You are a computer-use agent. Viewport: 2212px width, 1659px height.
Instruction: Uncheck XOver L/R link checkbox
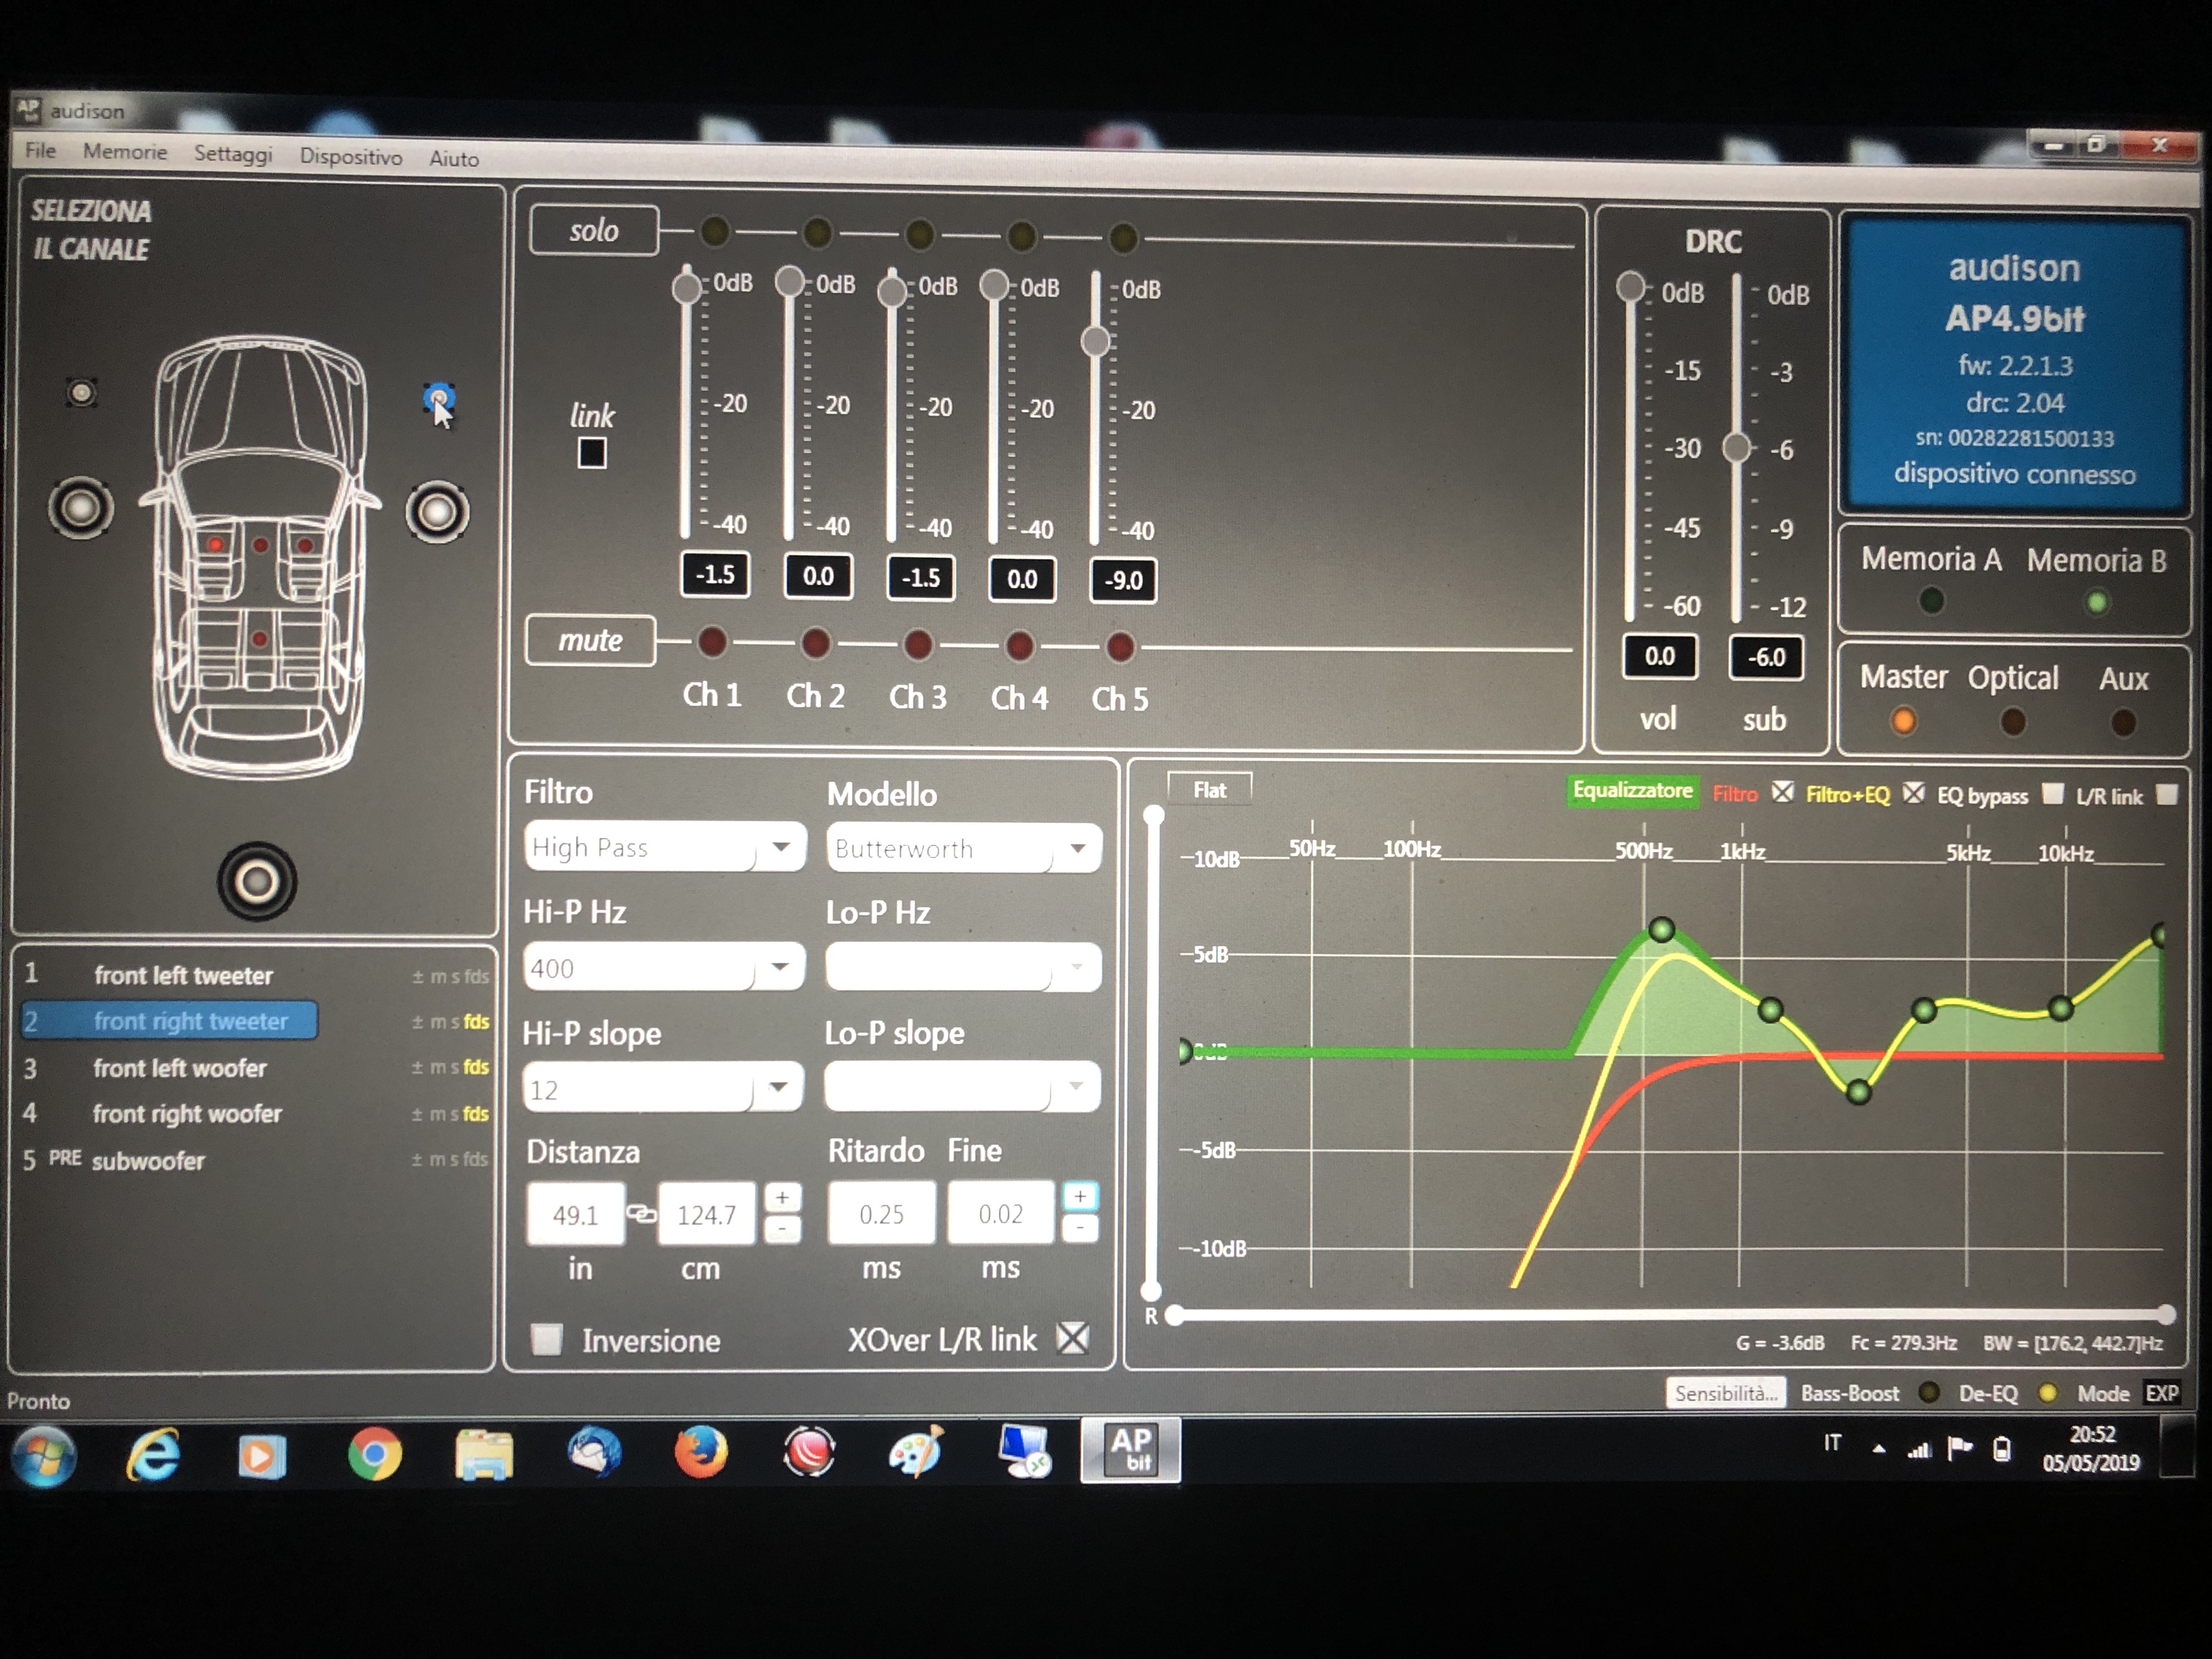tap(1073, 1338)
